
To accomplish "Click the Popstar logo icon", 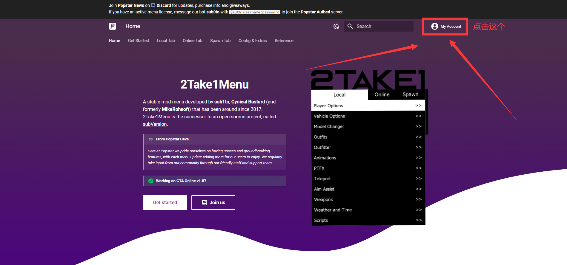I will click(x=113, y=26).
